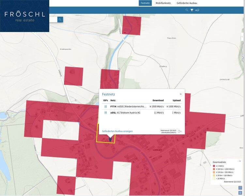245x196 pixels.
Task: Expand the right side panel arrow
Action: (242, 37)
